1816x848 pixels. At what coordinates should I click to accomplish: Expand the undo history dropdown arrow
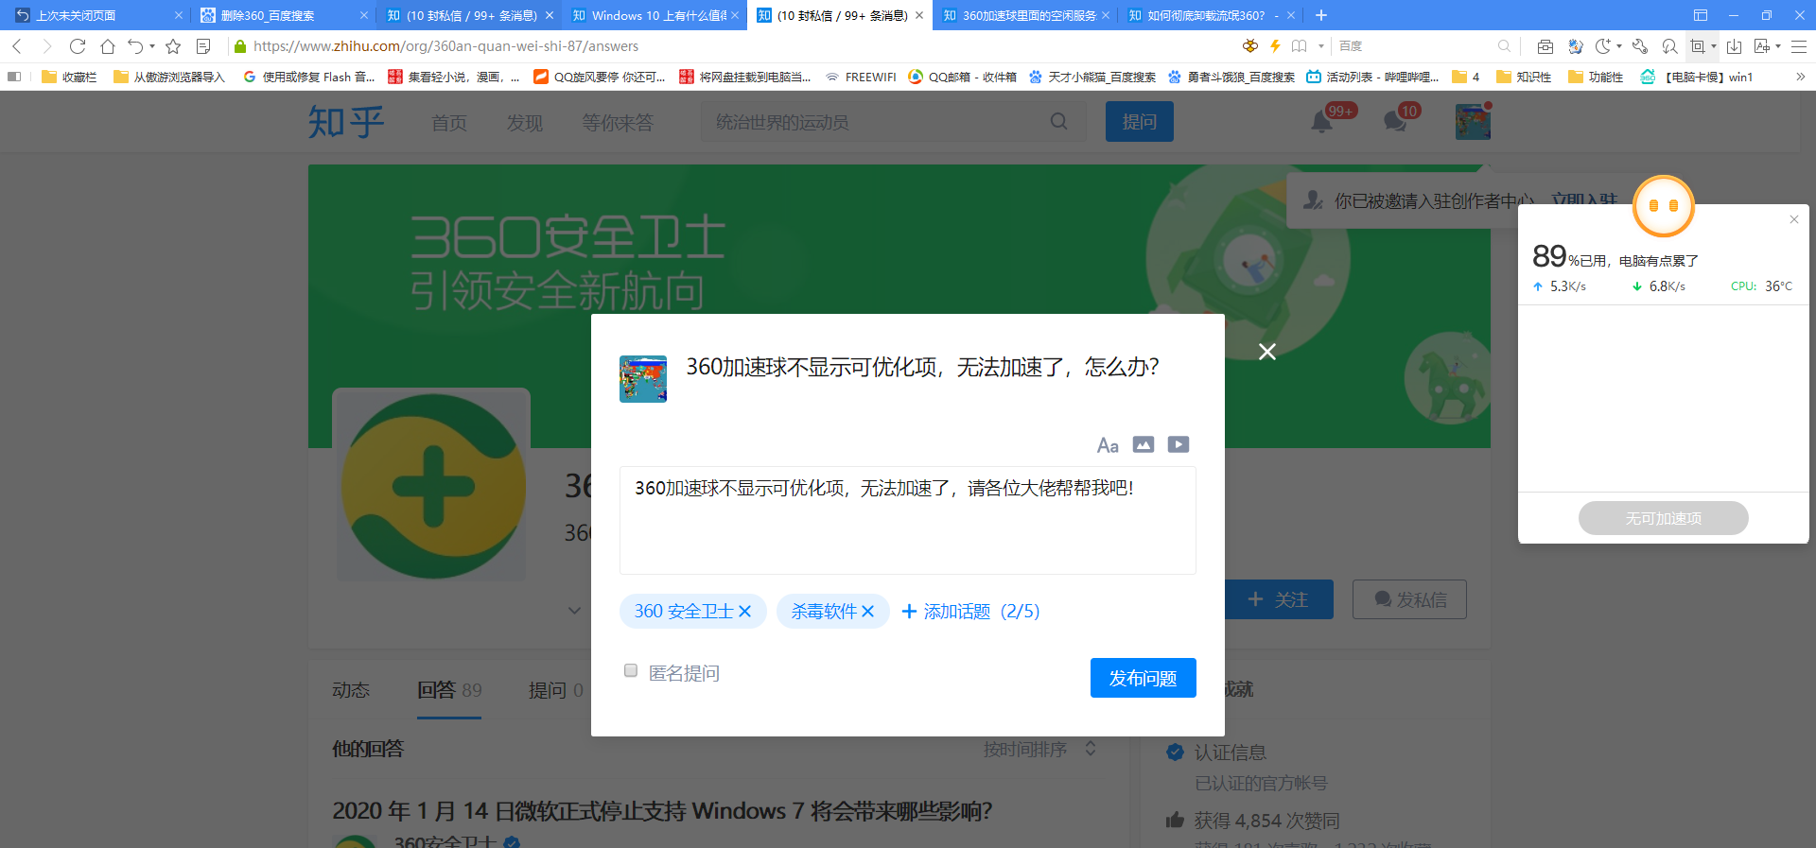pos(152,46)
